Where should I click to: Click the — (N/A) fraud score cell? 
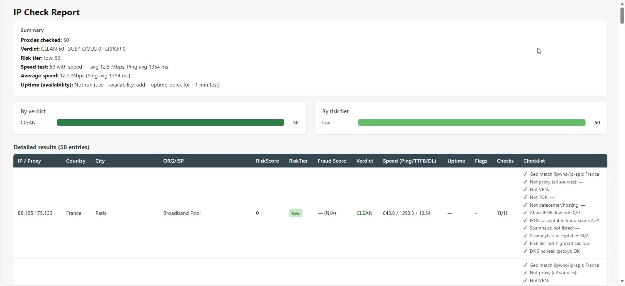[x=327, y=213]
